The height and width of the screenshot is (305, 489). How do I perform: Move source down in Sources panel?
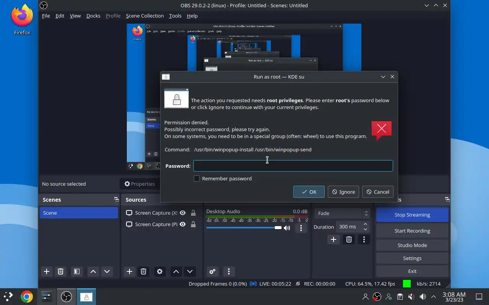point(190,271)
